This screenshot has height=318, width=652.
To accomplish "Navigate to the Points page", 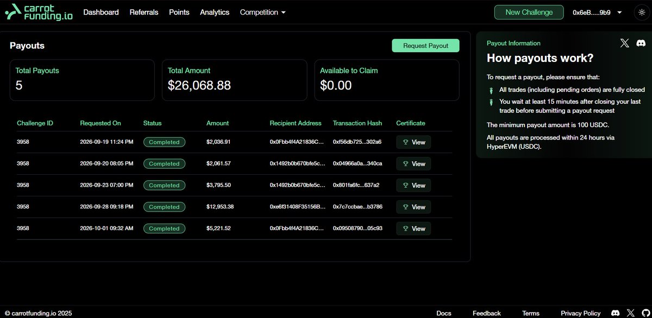I will click(x=179, y=12).
